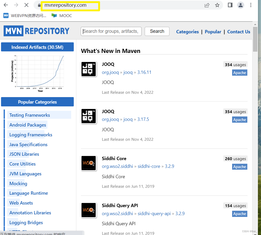Open the siddhi-query-api artifact link

[x=154, y=214]
